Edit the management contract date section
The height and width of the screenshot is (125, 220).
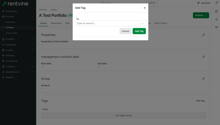pos(204,57)
